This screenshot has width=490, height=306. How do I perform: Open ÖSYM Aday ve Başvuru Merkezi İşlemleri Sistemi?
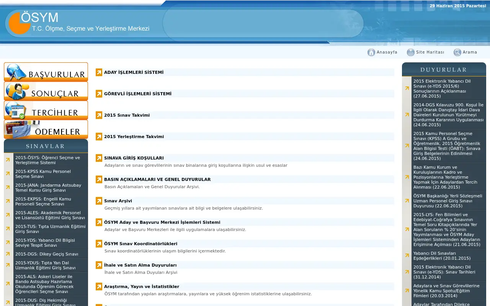tap(162, 222)
